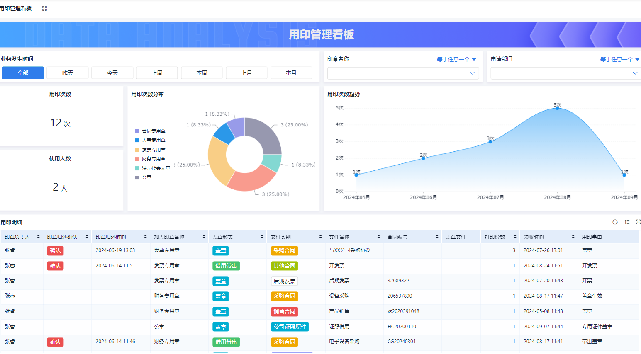
Task: Click the salmon 财务专用章 donut slice
Action: click(252, 181)
